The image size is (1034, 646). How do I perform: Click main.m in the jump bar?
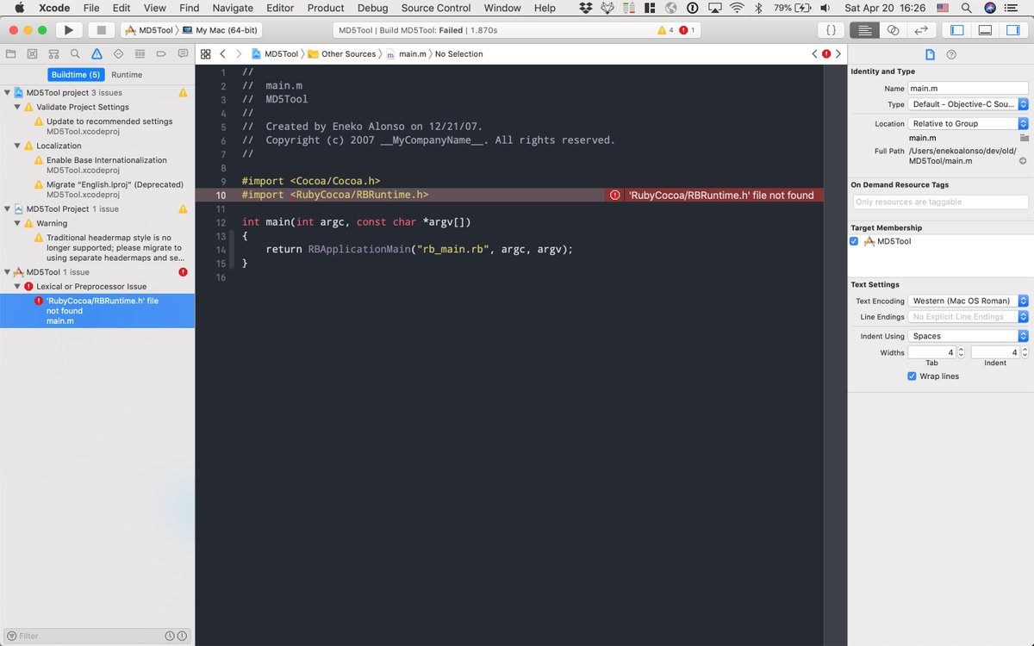(x=406, y=53)
